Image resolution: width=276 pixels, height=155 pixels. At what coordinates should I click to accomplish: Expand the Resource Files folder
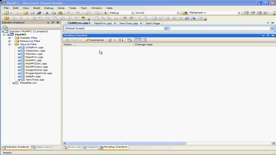[9, 41]
